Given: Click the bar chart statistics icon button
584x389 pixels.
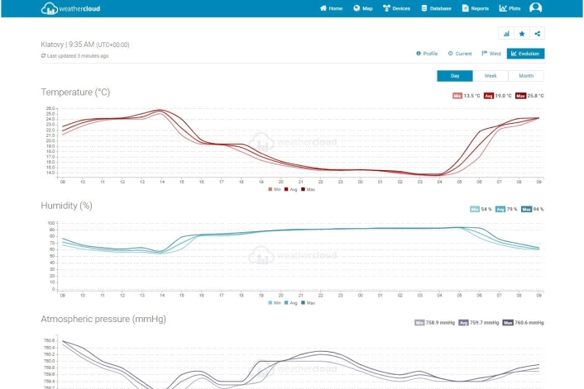Looking at the screenshot, I should tap(506, 34).
